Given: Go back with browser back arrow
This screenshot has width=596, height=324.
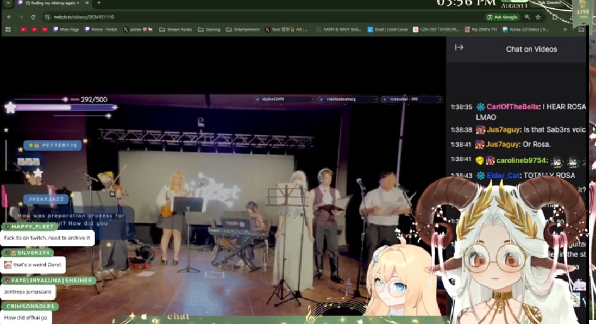Looking at the screenshot, I should point(9,17).
